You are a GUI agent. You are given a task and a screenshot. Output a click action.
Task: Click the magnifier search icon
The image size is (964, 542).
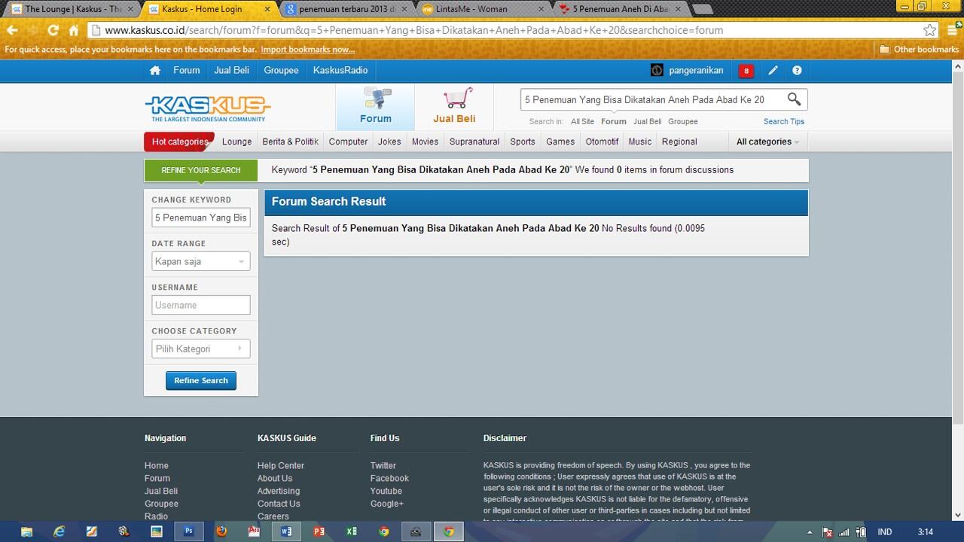pyautogui.click(x=794, y=99)
